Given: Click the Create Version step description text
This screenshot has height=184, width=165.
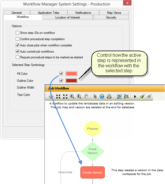Looking at the screenshot, I should 137,172.
